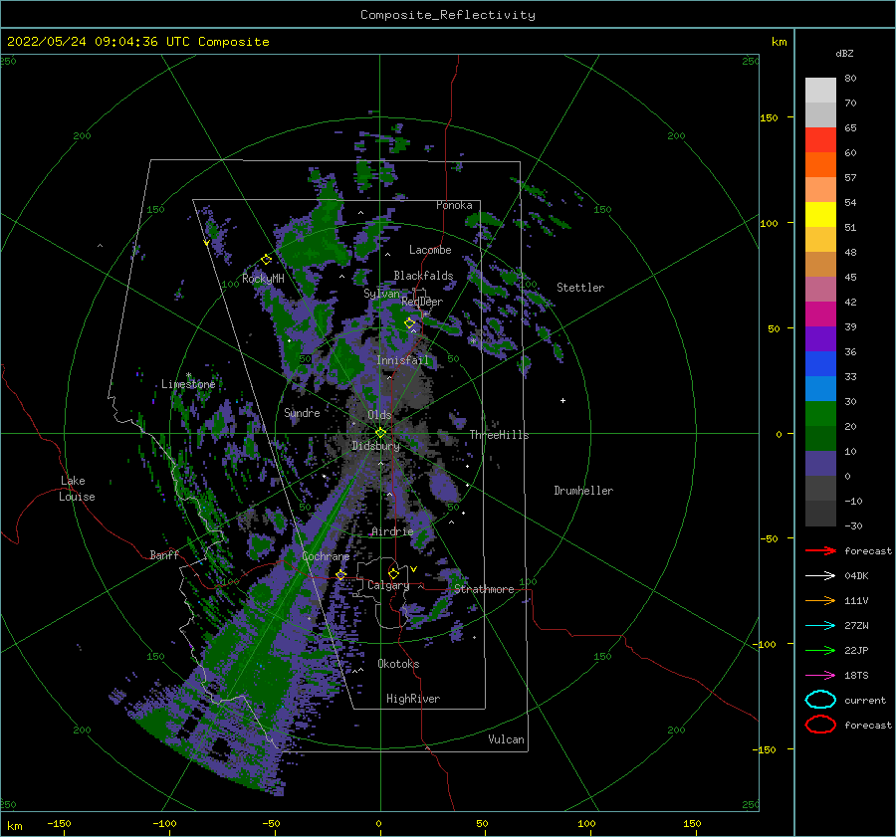Click the yellow diamond marker near RockyMH
This screenshot has height=837, width=896.
point(266,260)
